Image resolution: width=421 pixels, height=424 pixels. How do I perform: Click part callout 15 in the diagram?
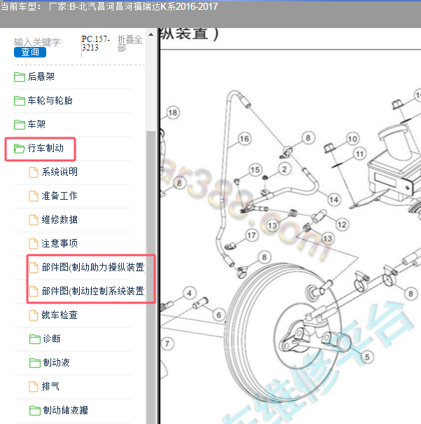256,170
